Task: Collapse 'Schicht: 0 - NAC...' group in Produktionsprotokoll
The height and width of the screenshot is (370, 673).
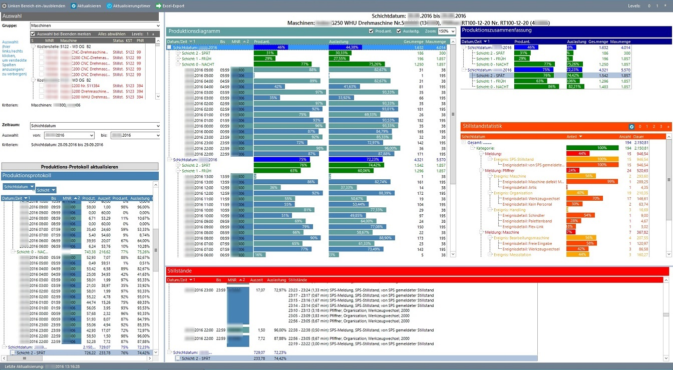Action: coord(13,252)
